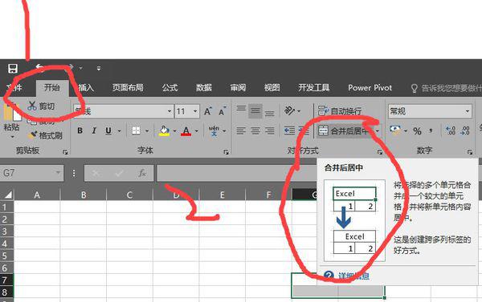Switch to the 插入 ribbon tab
This screenshot has height=302, width=482.
pos(86,88)
